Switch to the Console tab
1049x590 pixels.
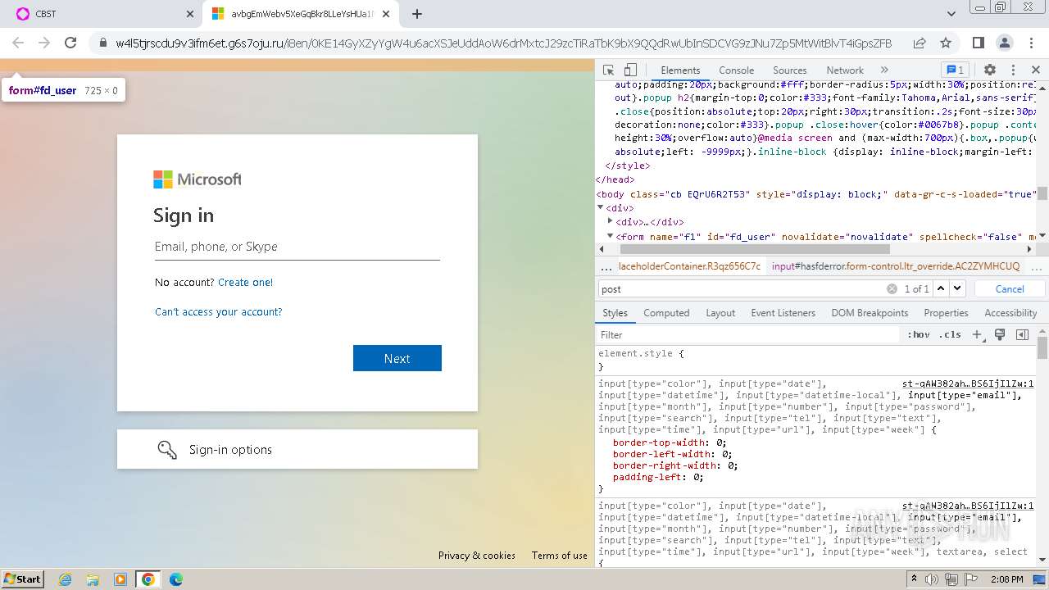click(x=736, y=70)
